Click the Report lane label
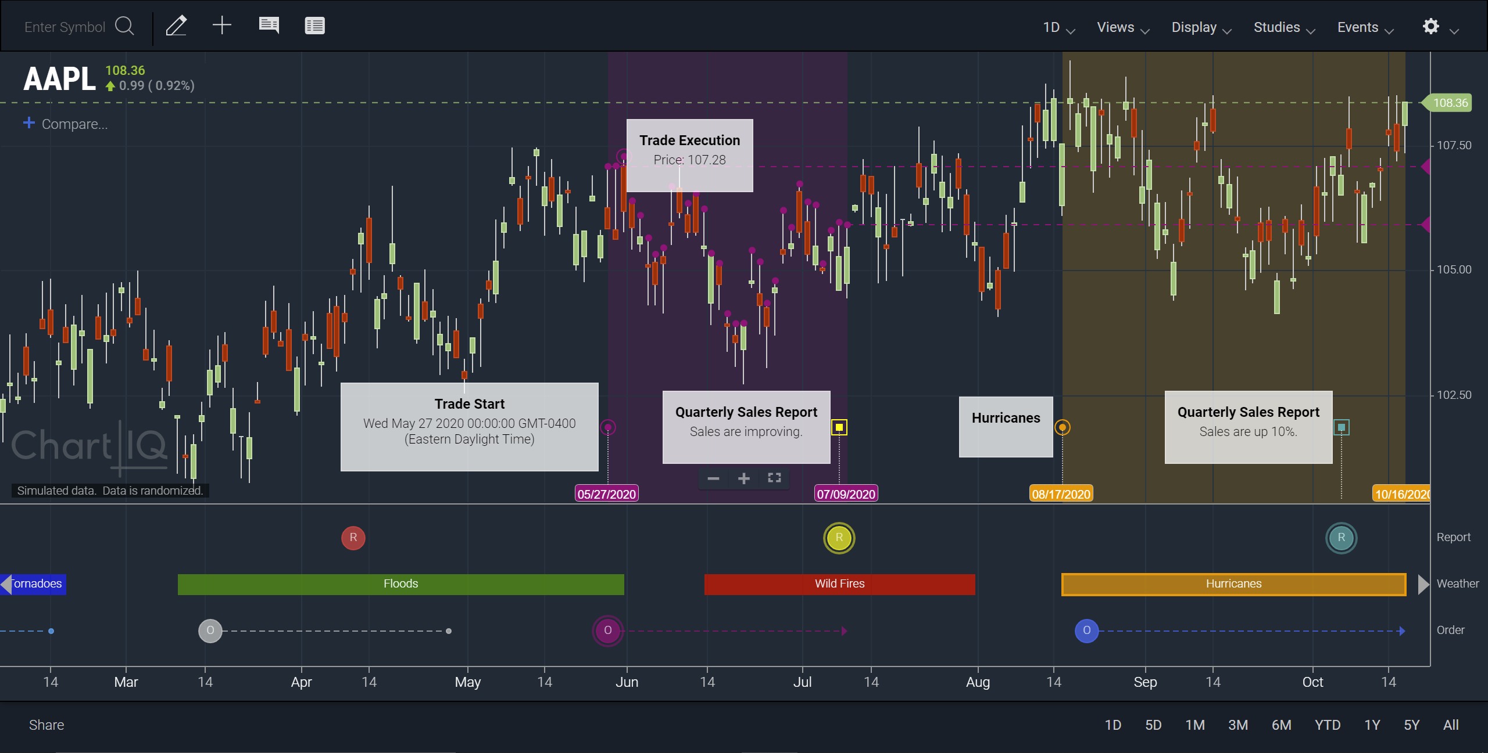 (x=1453, y=537)
